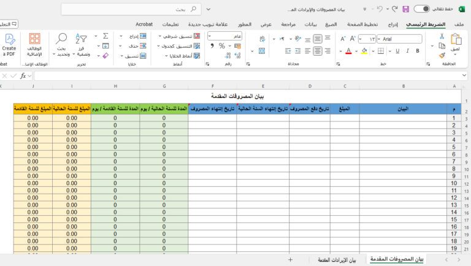Click the Paste clipboard icon
This screenshot has height=266, width=471.
tap(456, 39)
